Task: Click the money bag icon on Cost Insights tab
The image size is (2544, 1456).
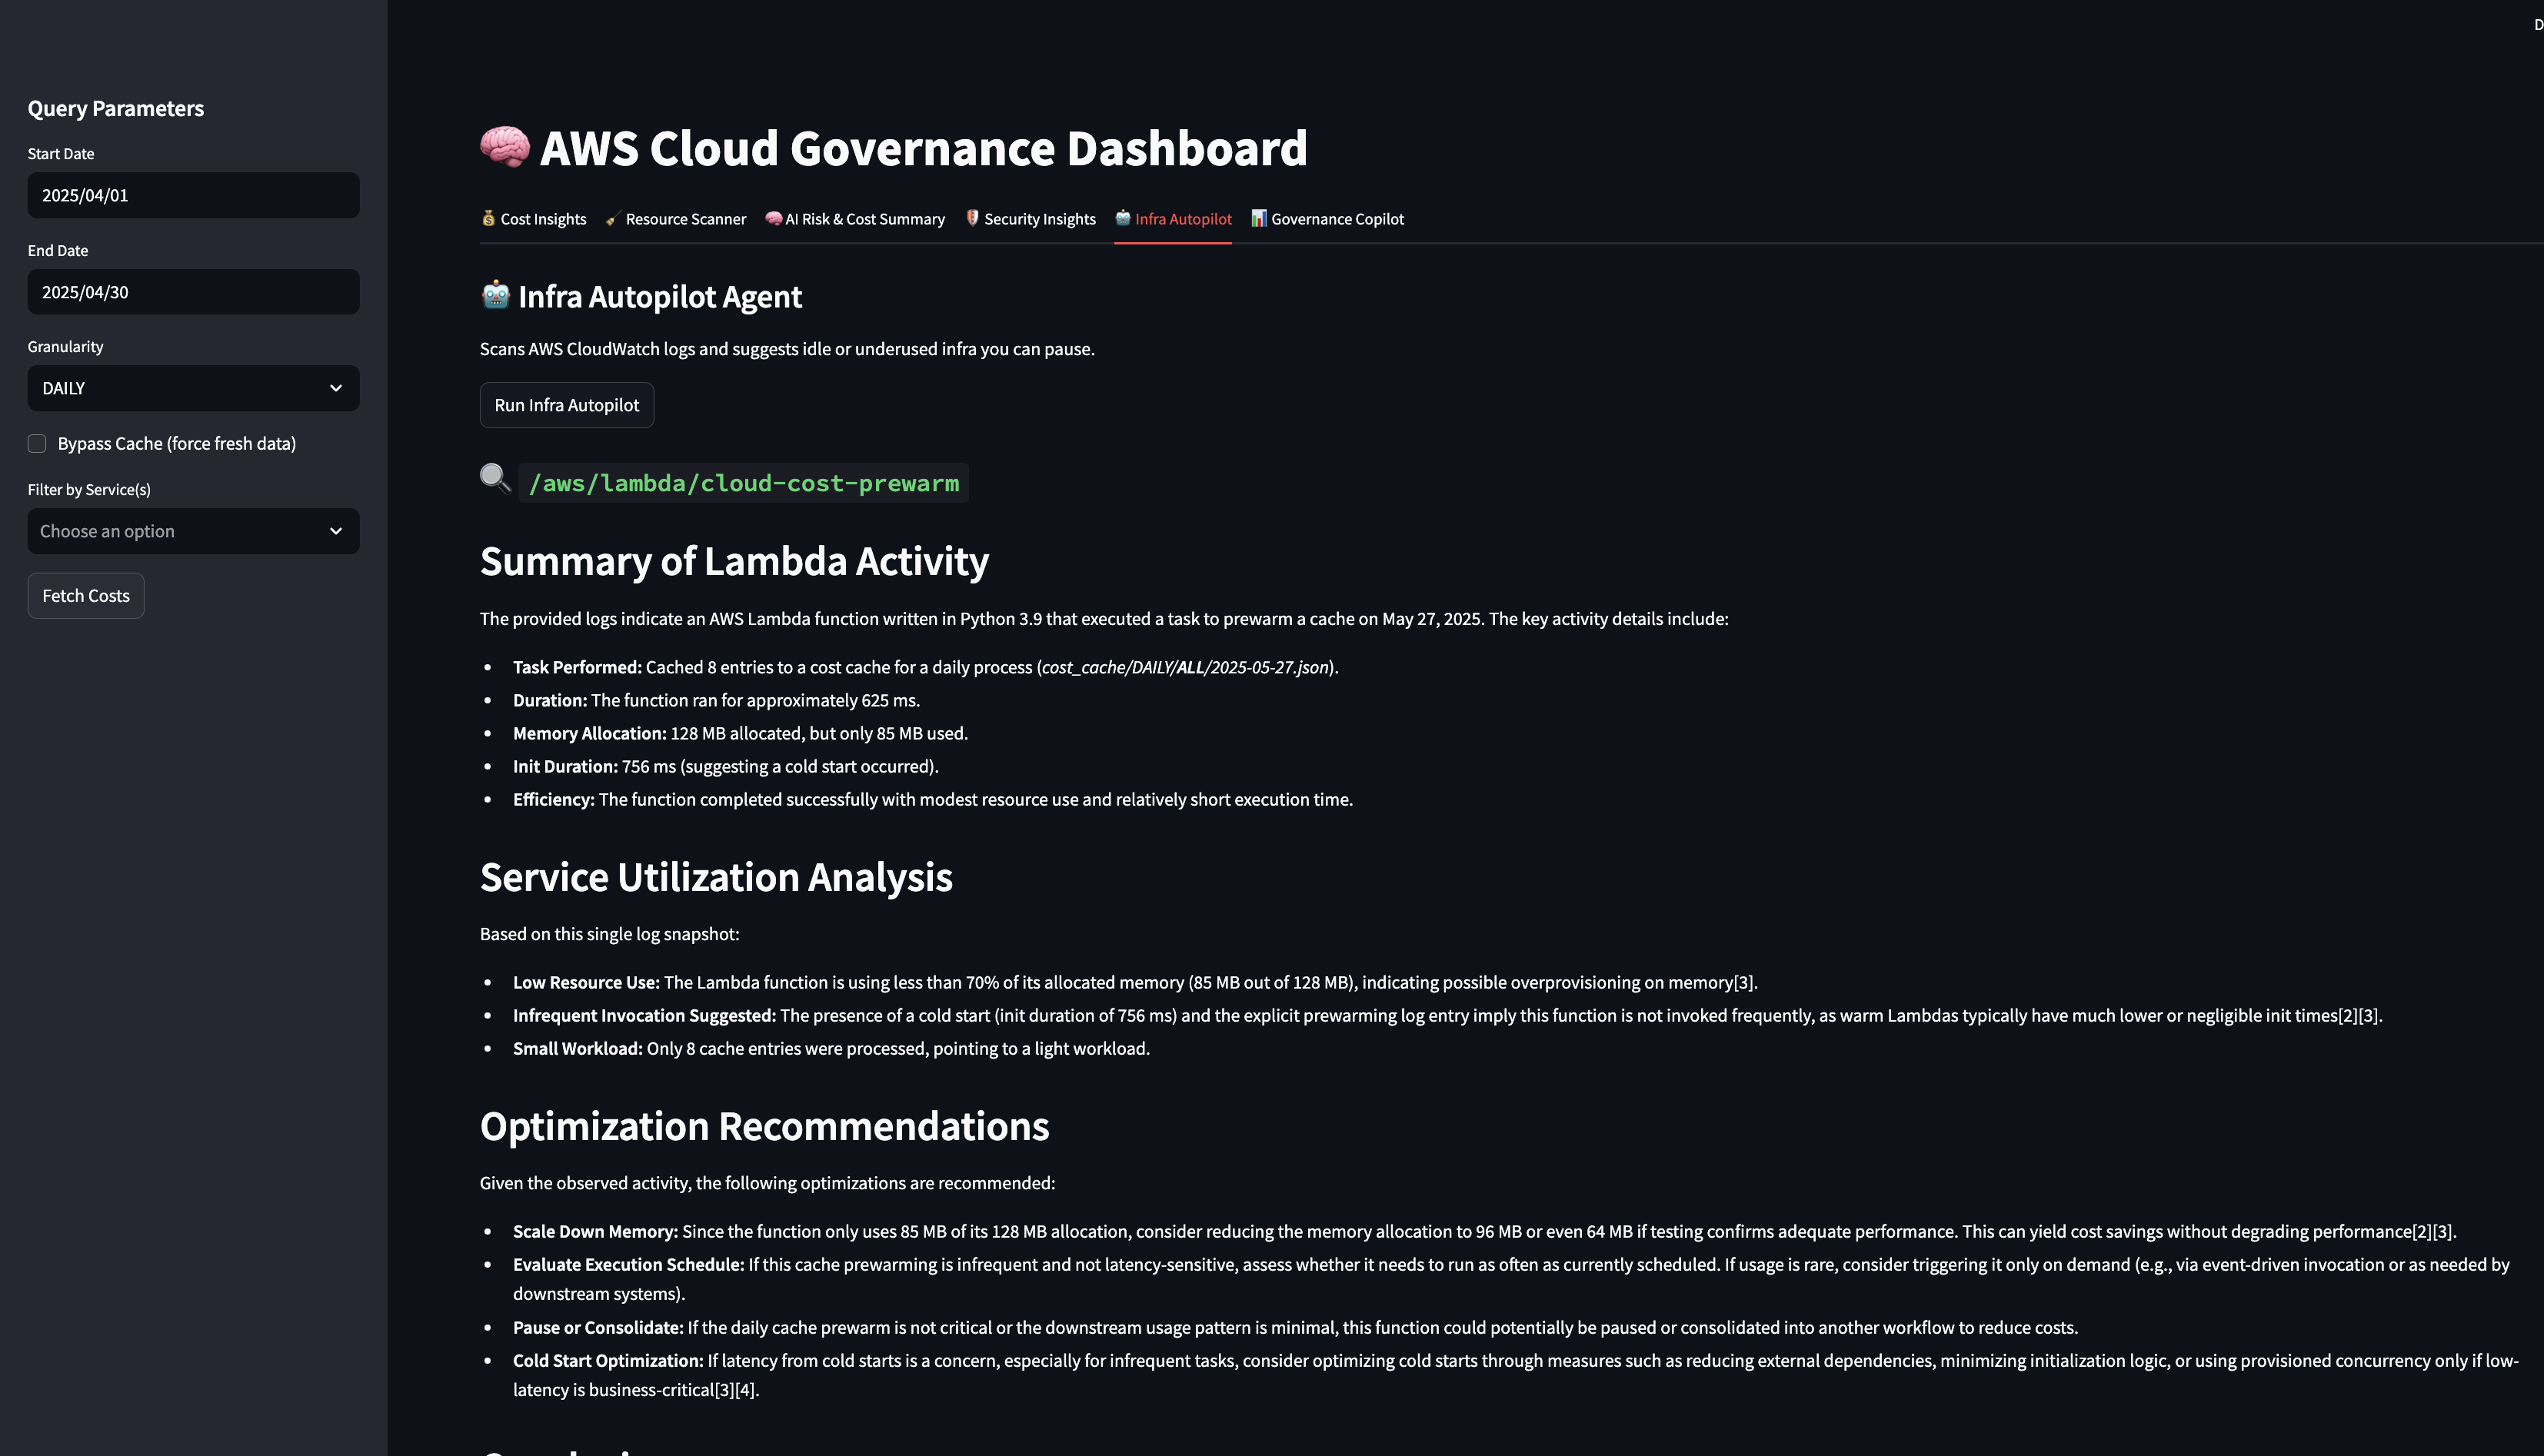Action: [488, 218]
